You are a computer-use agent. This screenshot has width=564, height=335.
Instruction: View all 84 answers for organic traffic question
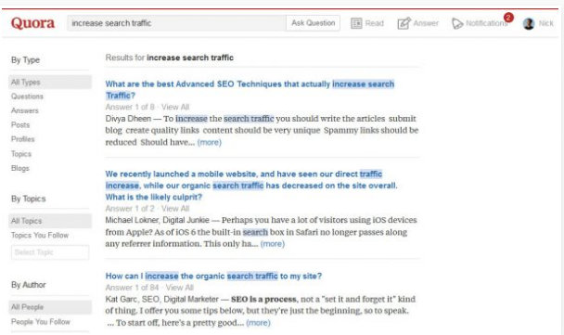click(179, 288)
